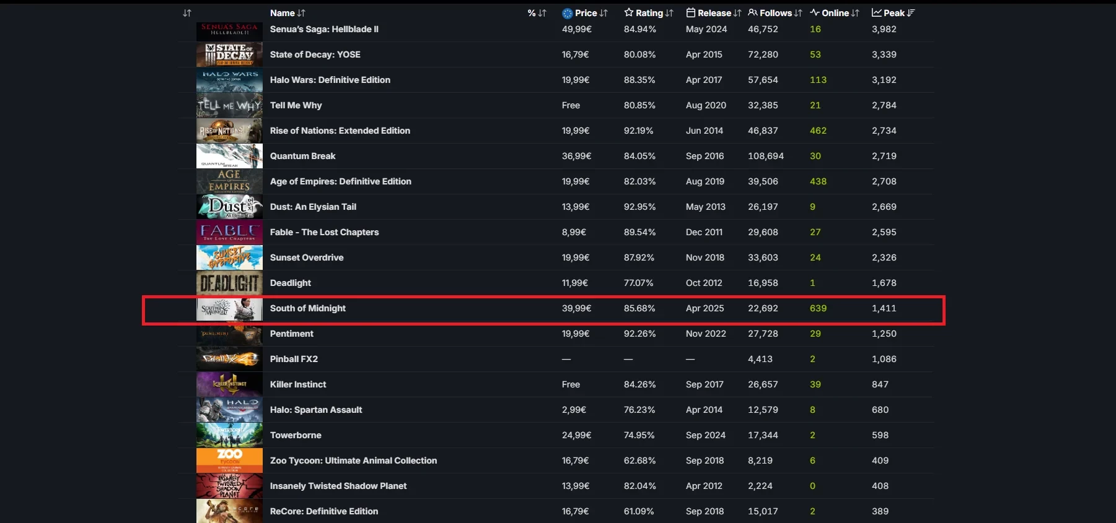Click Zoo Tycoon orange thumbnail
The image size is (1116, 523).
pyautogui.click(x=229, y=460)
